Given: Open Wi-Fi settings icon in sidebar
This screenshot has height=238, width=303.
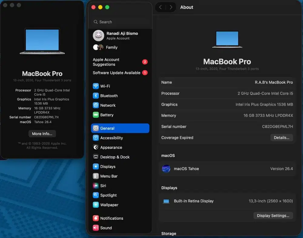Looking at the screenshot, I should pyautogui.click(x=96, y=86).
